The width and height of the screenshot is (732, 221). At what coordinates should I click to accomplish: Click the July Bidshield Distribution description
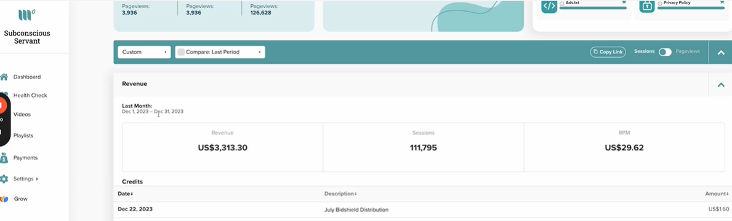point(356,210)
